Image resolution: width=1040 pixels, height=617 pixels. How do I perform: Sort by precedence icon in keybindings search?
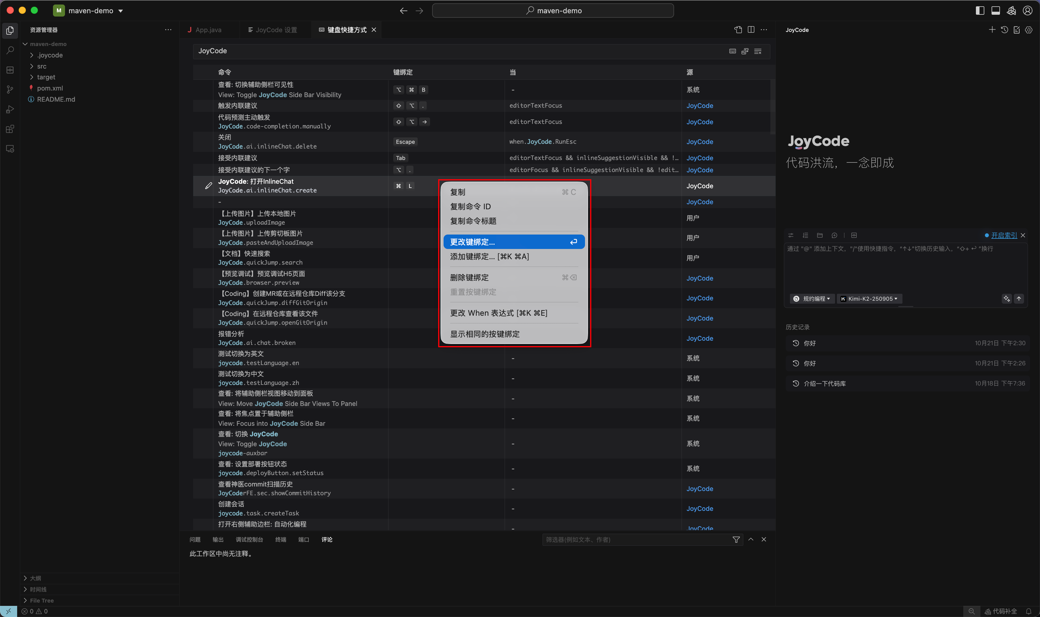745,51
